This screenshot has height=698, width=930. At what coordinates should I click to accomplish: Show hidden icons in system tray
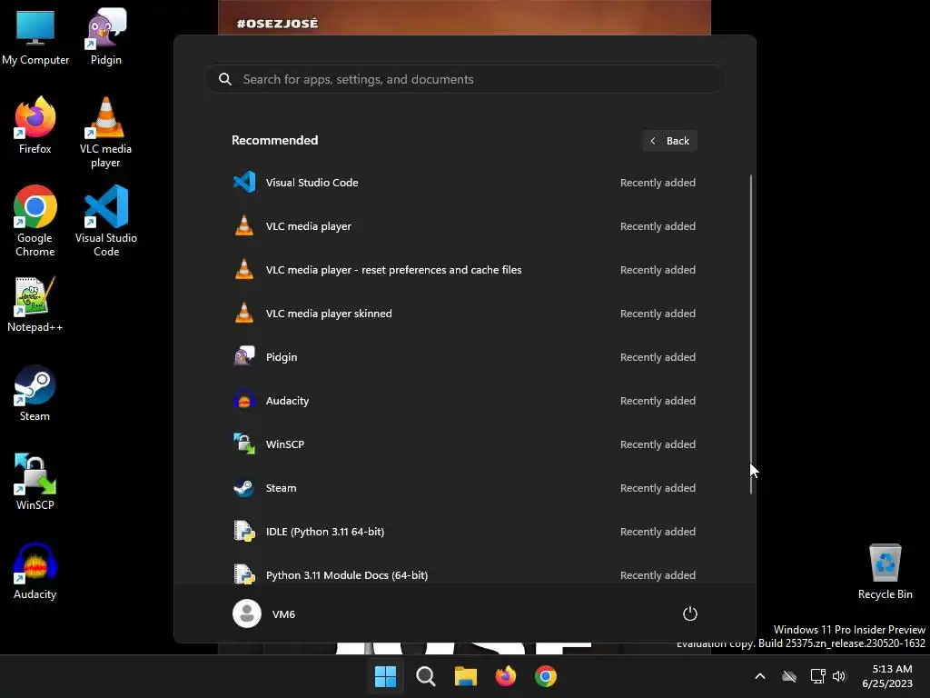click(x=760, y=676)
